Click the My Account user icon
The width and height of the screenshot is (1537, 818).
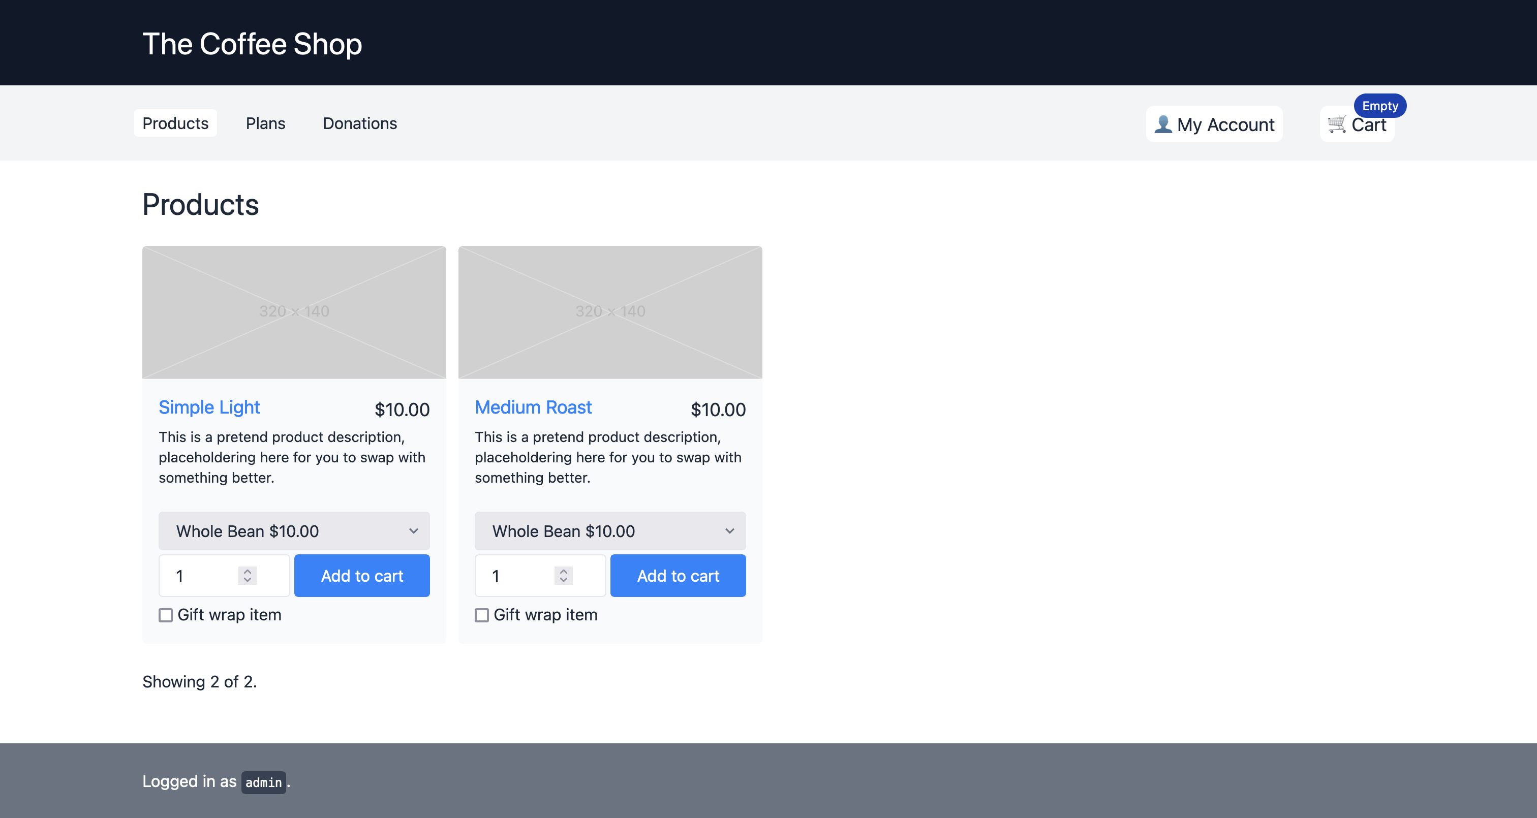1164,124
